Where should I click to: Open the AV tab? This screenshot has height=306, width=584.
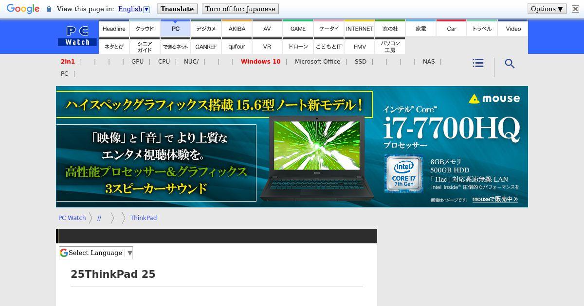(x=267, y=29)
